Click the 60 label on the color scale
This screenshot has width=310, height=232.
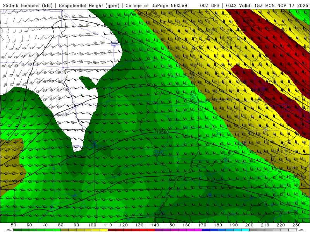[x=29, y=225]
